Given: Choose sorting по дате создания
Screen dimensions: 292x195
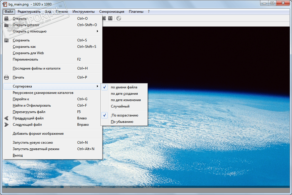Looking at the screenshot, I should click(124, 94).
